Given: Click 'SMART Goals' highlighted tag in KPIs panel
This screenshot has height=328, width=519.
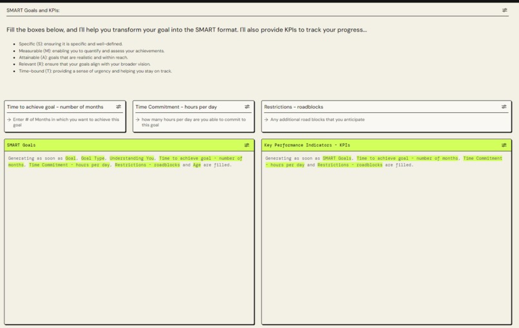Looking at the screenshot, I should (x=337, y=159).
